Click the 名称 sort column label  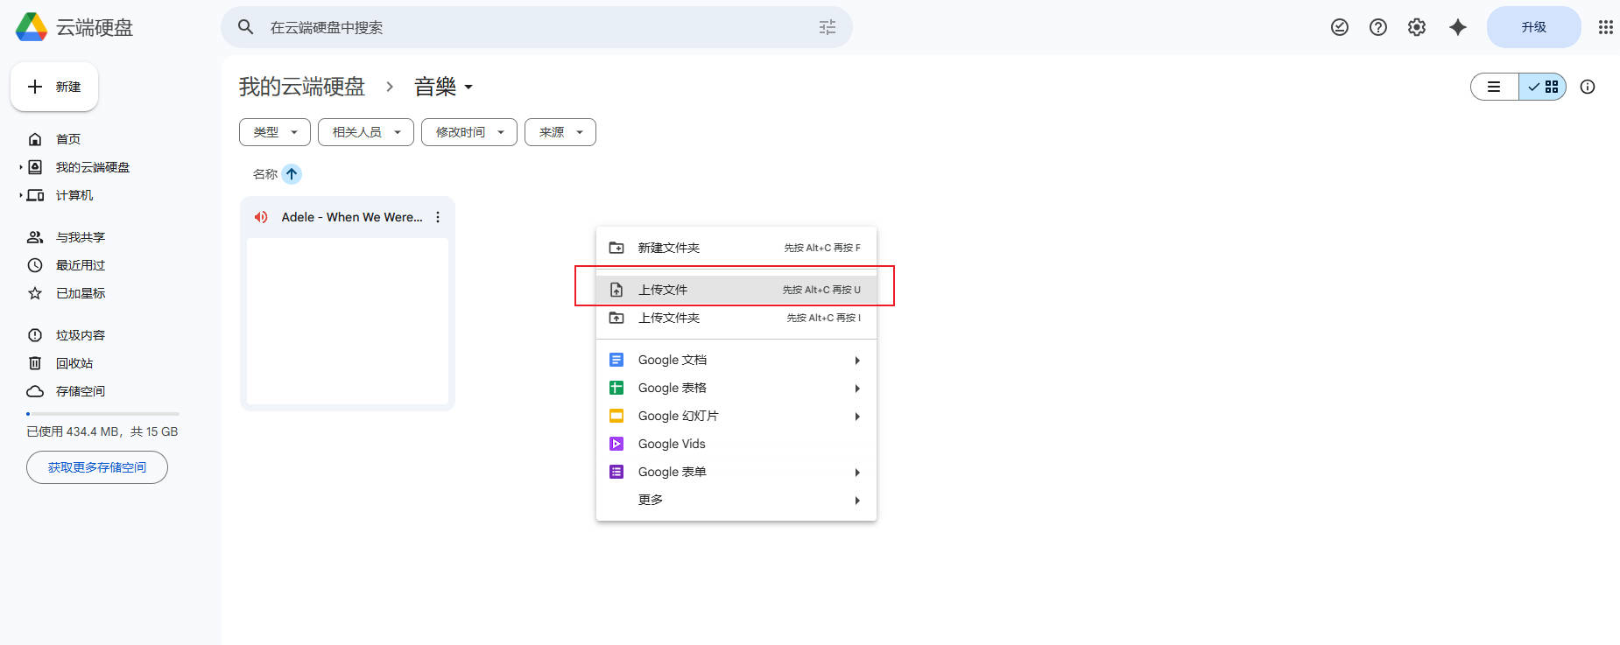tap(265, 174)
